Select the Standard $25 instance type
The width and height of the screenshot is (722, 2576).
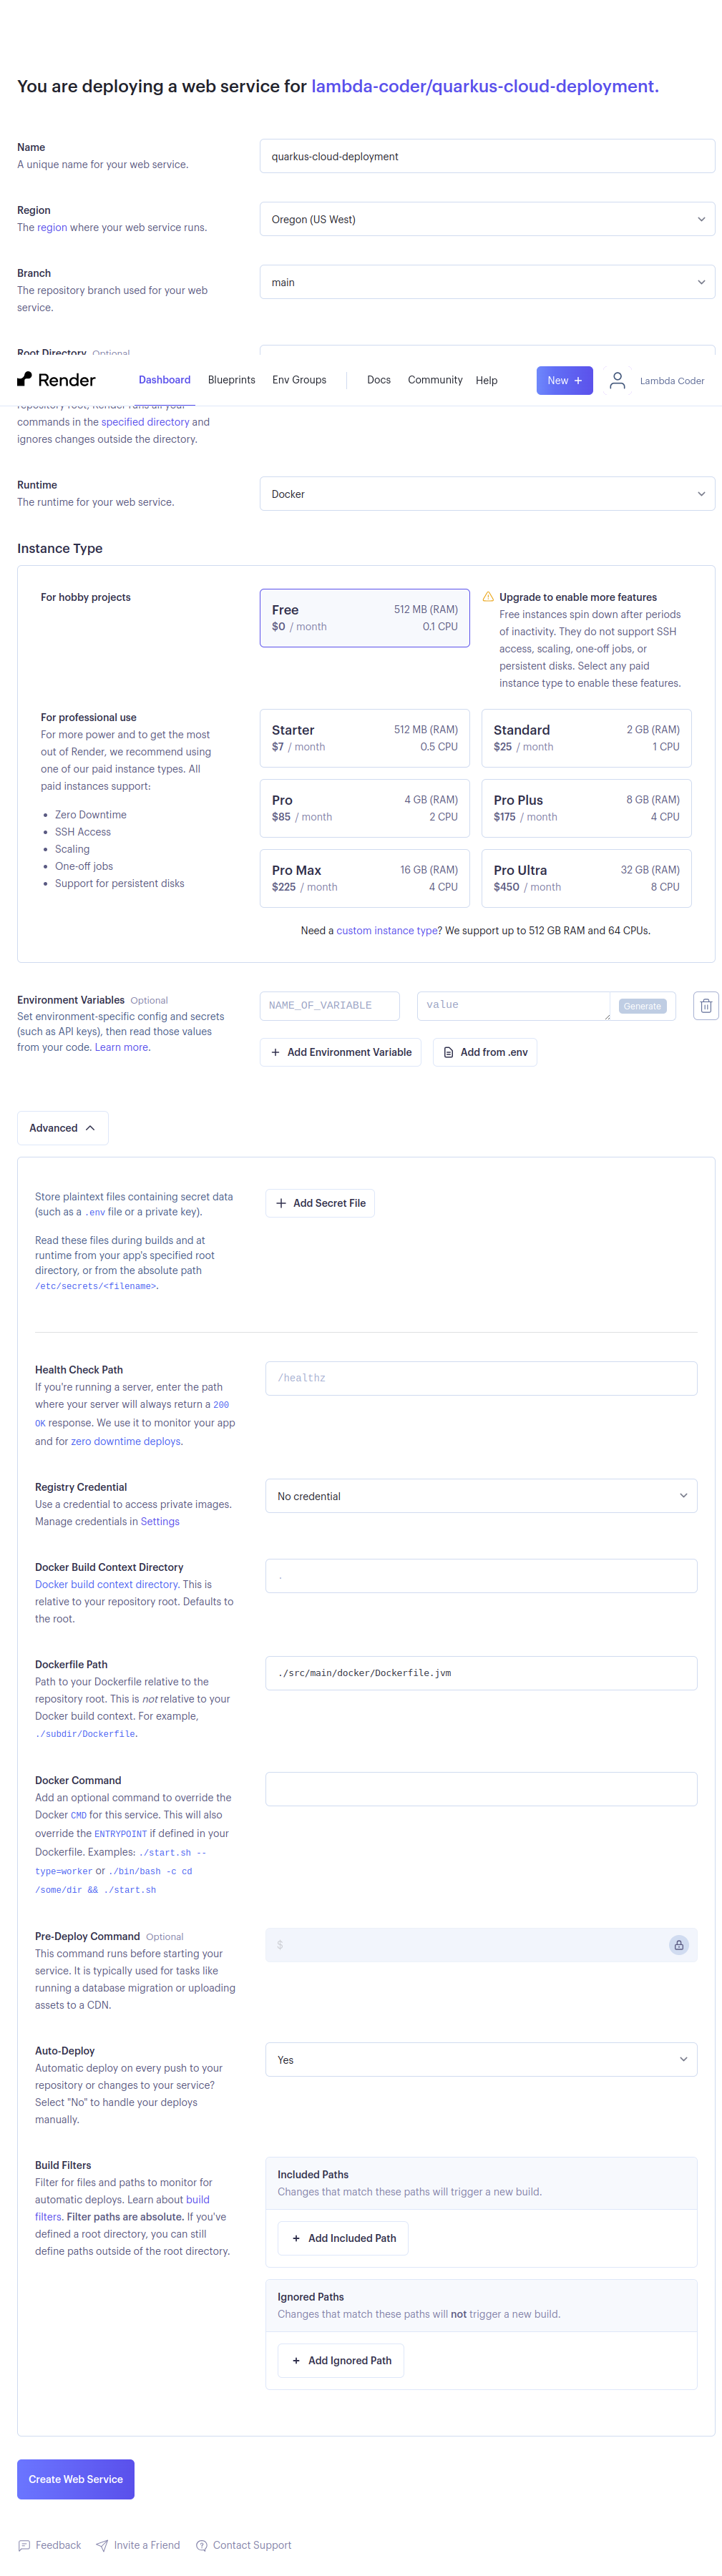[x=586, y=738]
